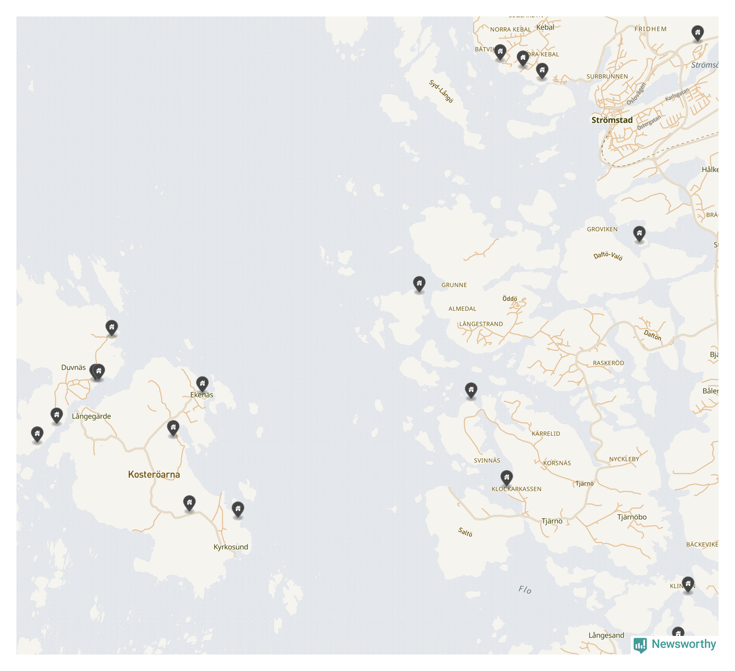Open the house marker on Stora Kebal label

[523, 58]
